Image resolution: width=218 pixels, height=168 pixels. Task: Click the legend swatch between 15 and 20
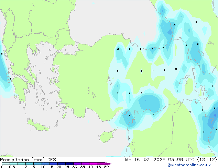pyautogui.click(x=53, y=164)
